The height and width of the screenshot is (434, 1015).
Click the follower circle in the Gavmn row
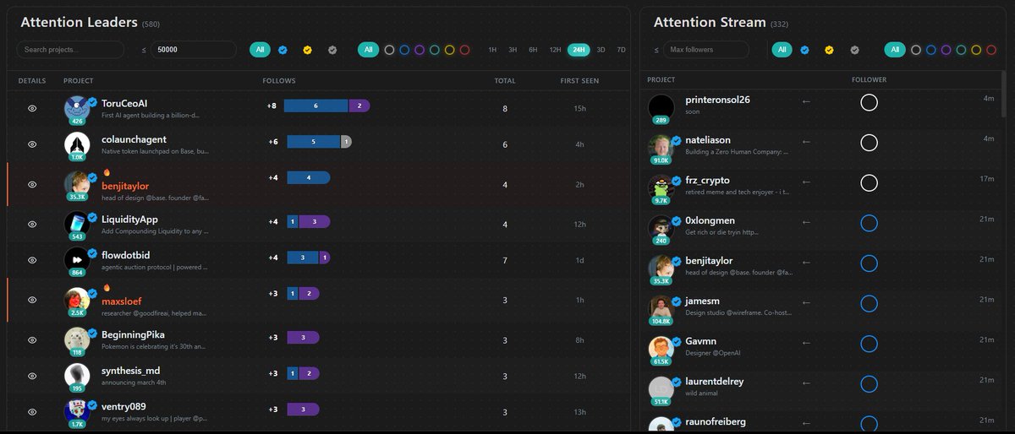point(869,344)
